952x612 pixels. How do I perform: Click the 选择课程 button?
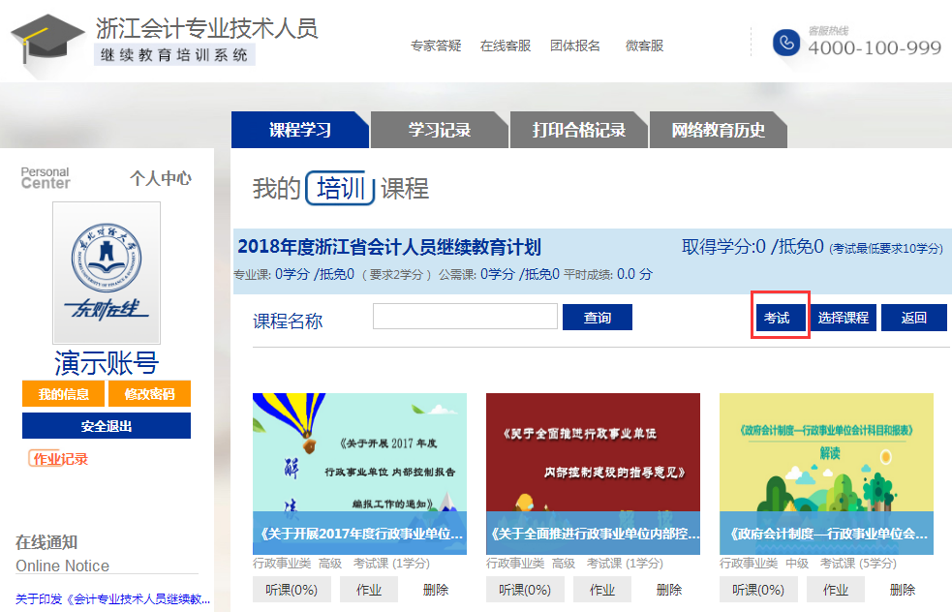click(x=843, y=318)
